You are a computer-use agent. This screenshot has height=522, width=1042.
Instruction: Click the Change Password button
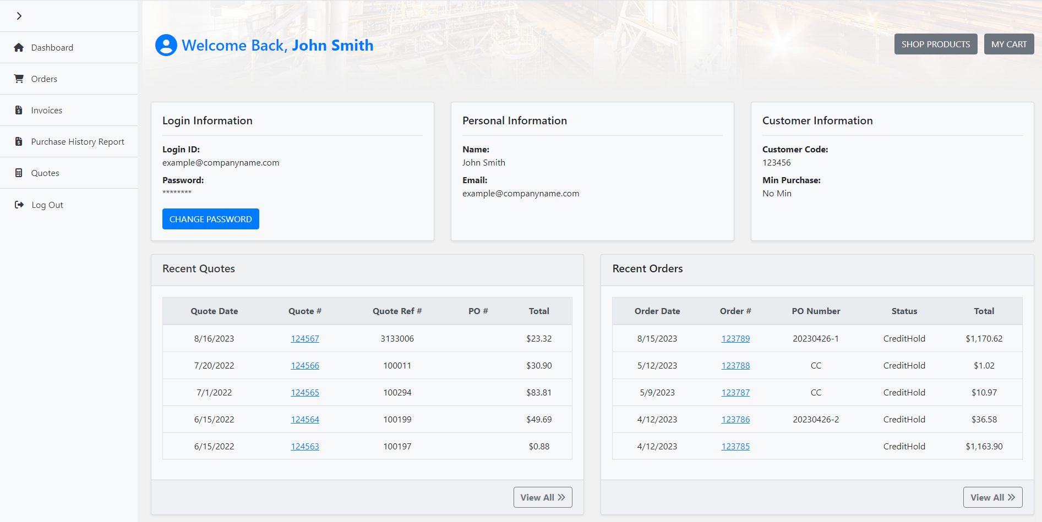pos(210,219)
